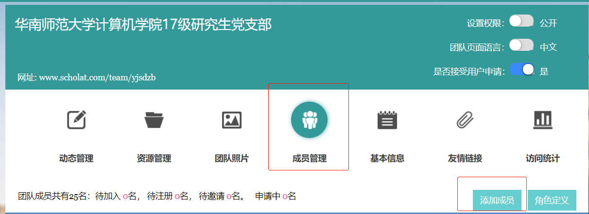Open the 访问统计 bar chart icon
The image size is (589, 214).
tap(542, 120)
